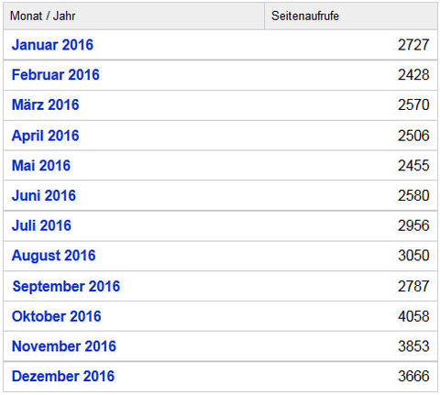440x395 pixels.
Task: Click the 2727 page views cell
Action: point(413,45)
